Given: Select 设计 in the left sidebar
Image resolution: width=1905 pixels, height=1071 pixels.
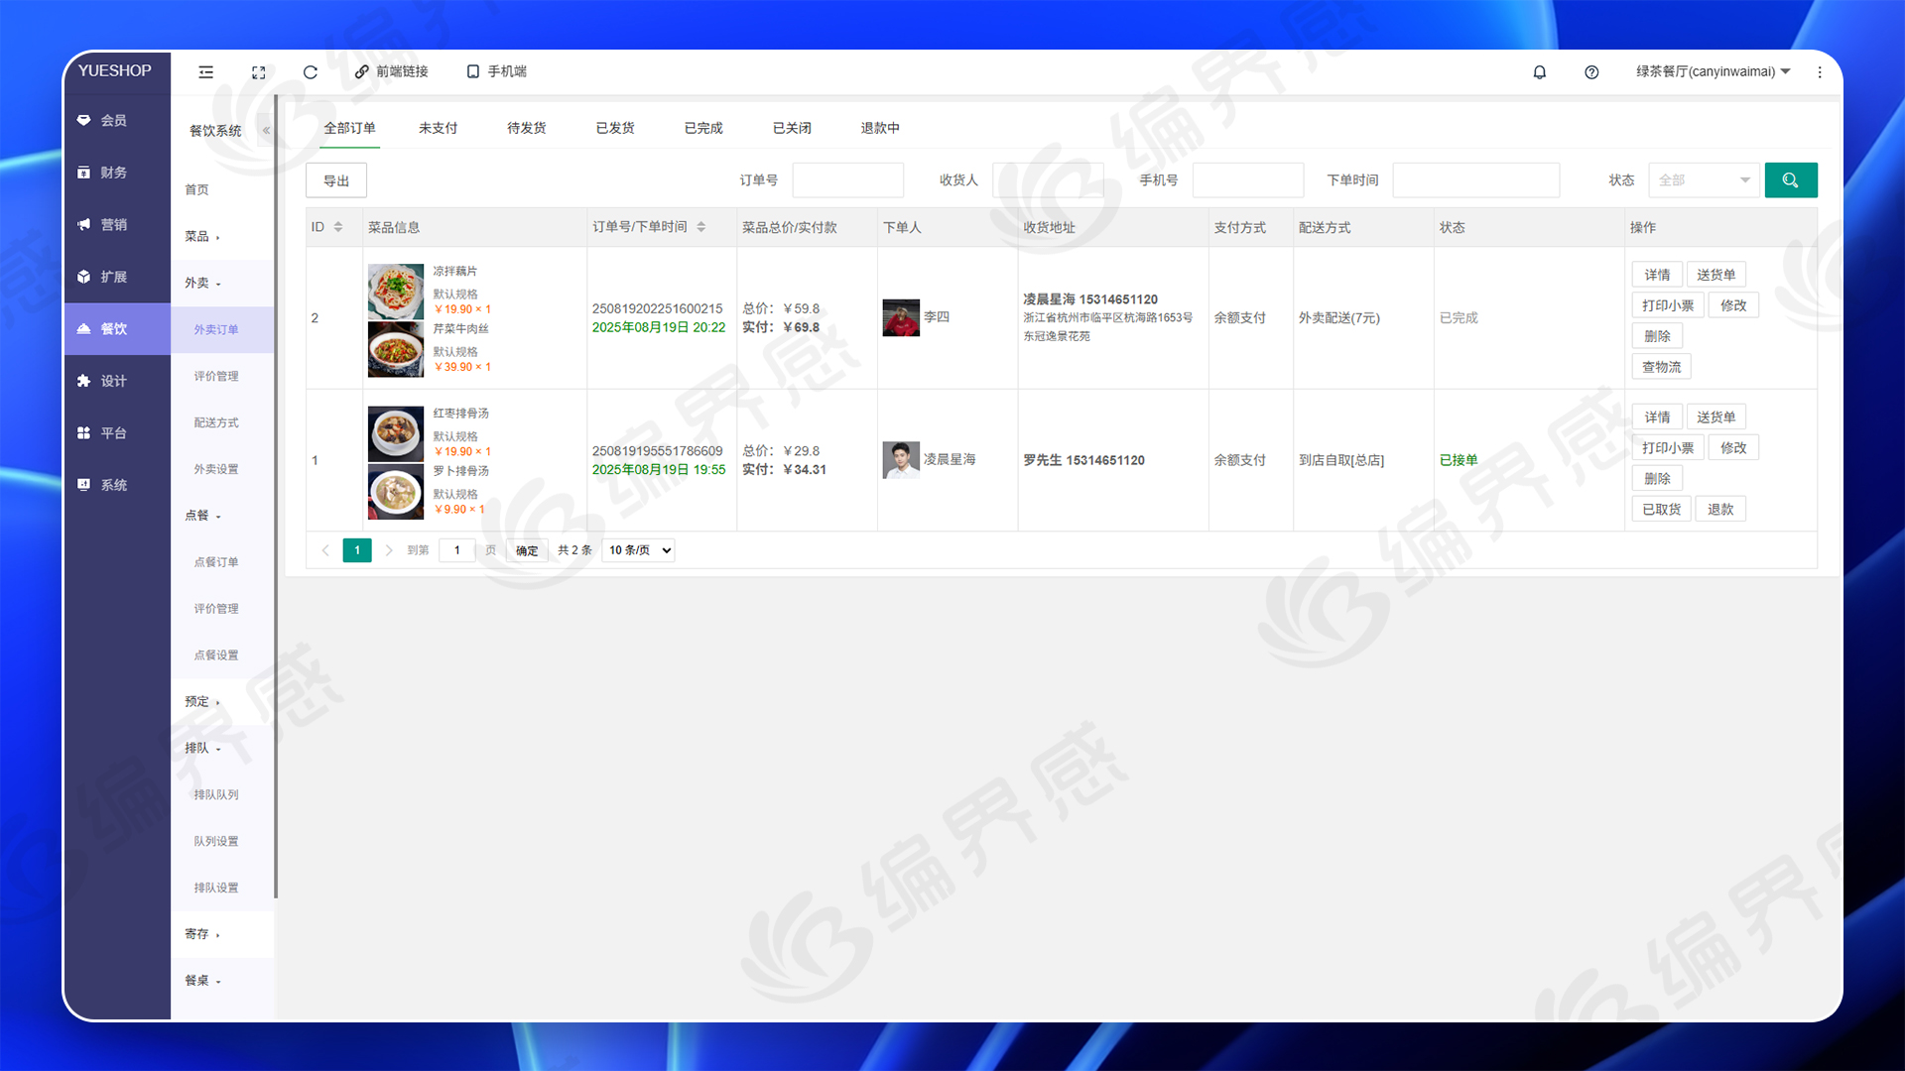Looking at the screenshot, I should point(117,381).
